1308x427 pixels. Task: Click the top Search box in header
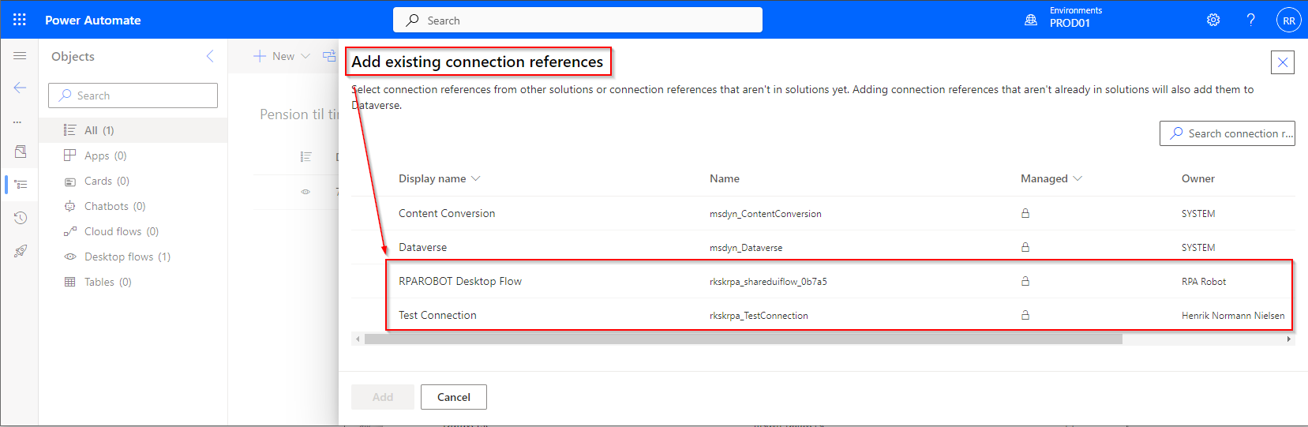click(578, 21)
